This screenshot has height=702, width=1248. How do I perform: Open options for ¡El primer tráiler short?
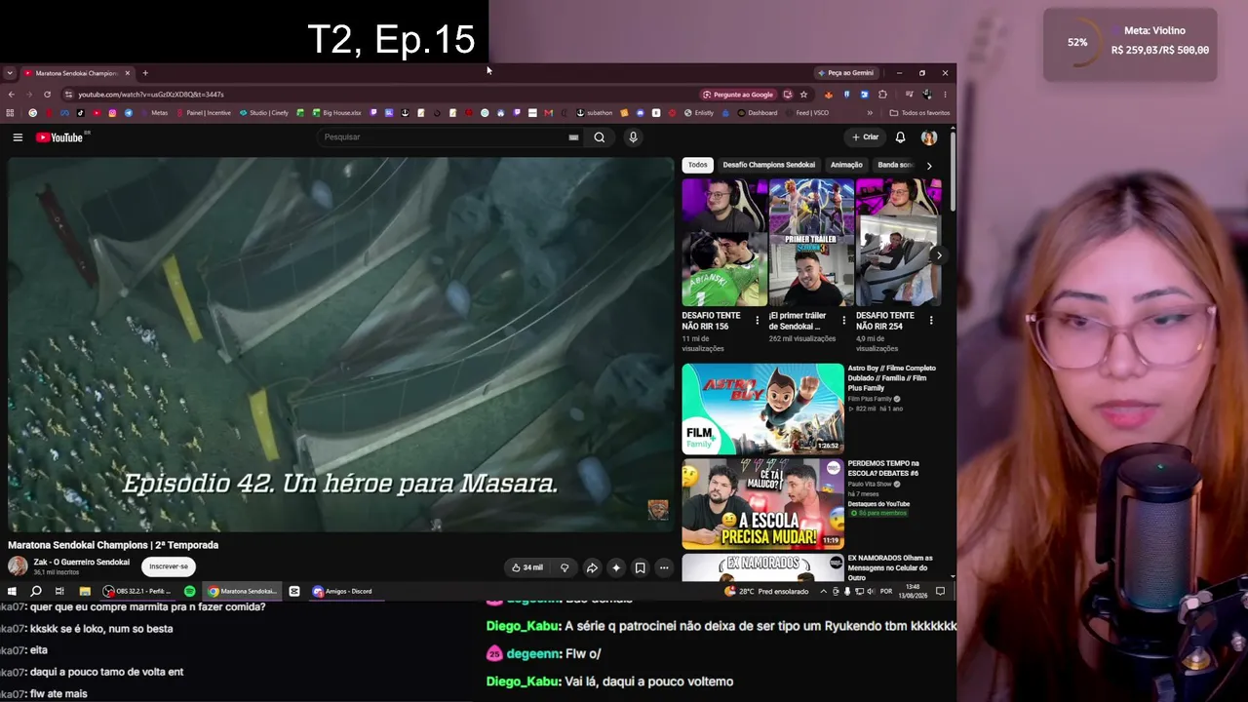[x=843, y=321]
